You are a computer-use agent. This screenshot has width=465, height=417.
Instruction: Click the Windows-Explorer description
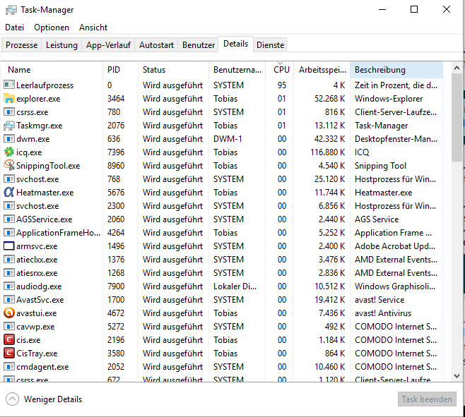tap(389, 98)
